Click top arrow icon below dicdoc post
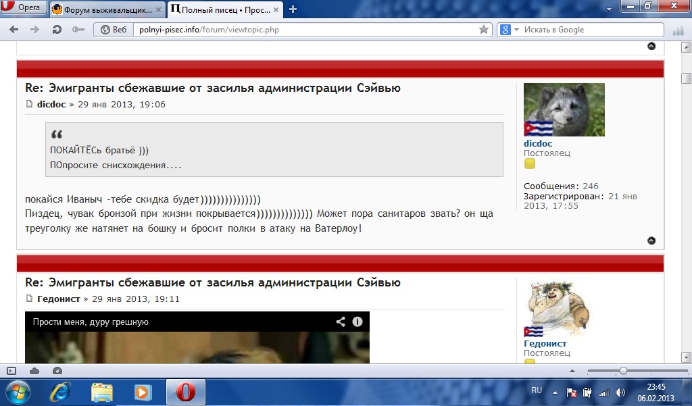 coord(651,240)
